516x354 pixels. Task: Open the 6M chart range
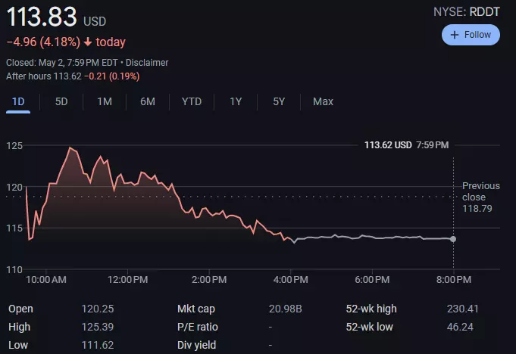(148, 101)
